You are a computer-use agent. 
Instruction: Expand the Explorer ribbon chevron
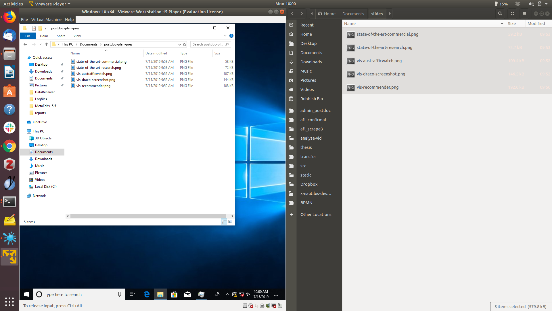click(x=225, y=36)
